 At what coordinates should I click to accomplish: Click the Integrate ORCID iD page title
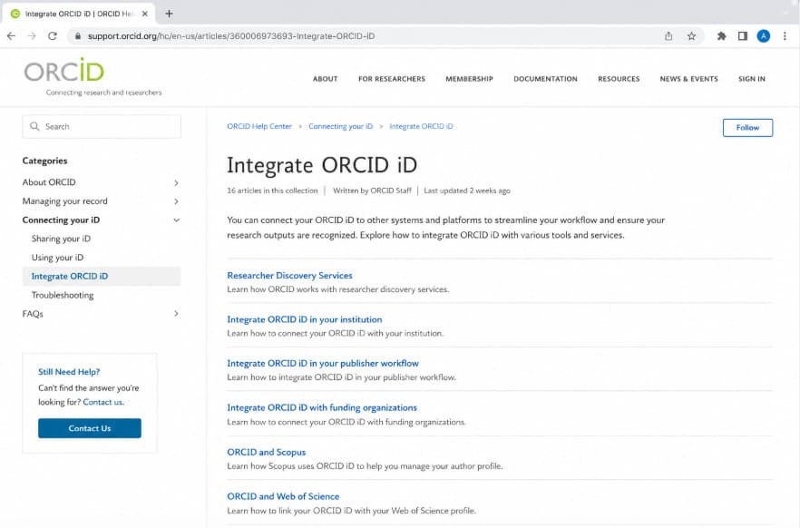322,165
